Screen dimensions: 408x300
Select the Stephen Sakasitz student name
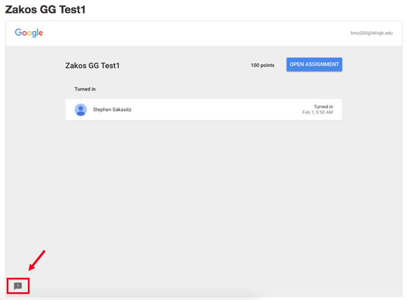[x=112, y=109]
